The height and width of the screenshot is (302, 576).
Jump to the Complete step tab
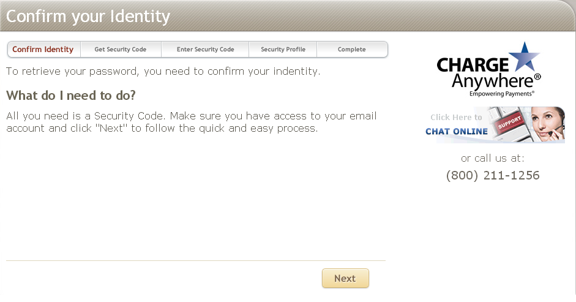pyautogui.click(x=352, y=50)
